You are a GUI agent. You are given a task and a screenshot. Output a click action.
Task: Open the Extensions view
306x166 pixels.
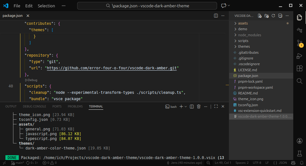pyautogui.click(x=300, y=68)
